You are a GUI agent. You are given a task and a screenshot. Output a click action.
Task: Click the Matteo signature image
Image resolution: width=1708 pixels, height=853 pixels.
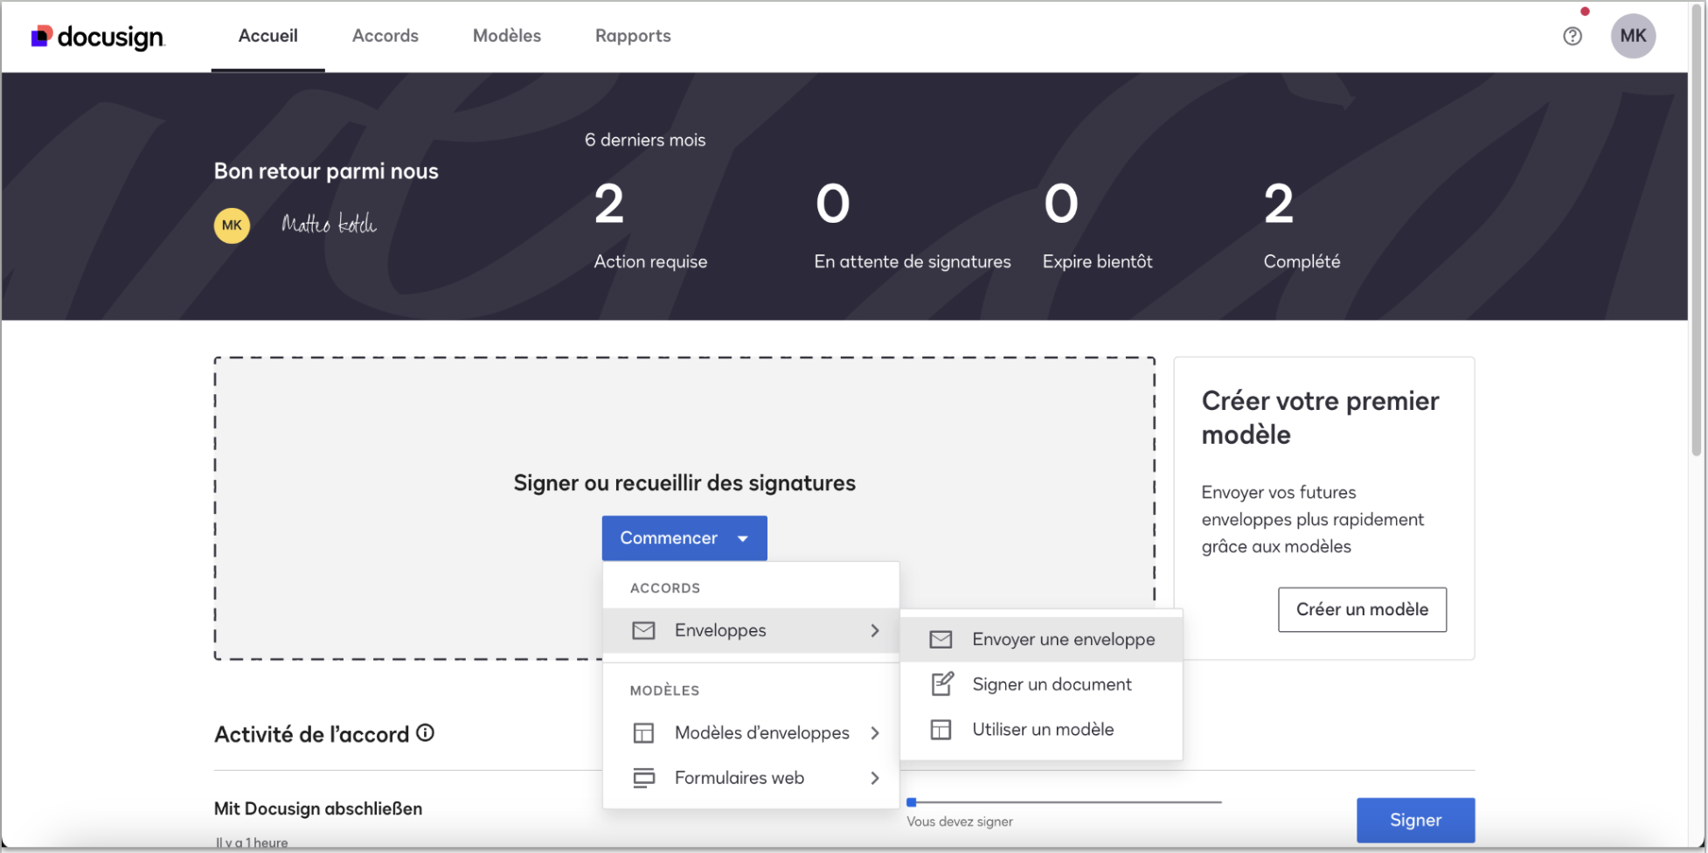pyautogui.click(x=329, y=225)
